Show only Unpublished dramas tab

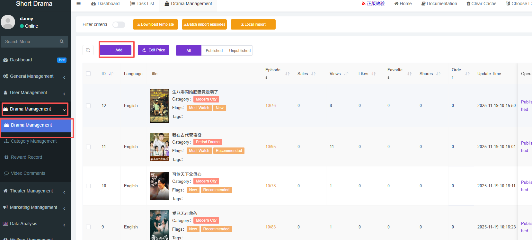240,51
